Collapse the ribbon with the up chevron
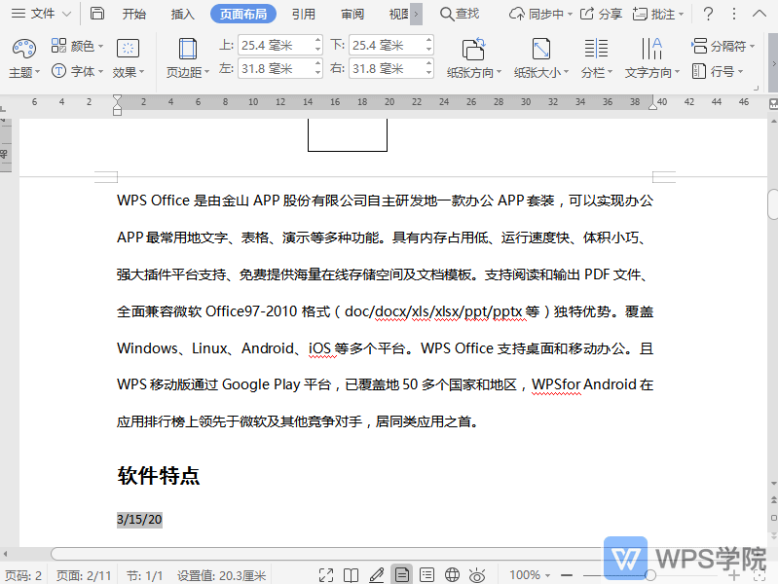This screenshot has height=584, width=778. click(759, 14)
